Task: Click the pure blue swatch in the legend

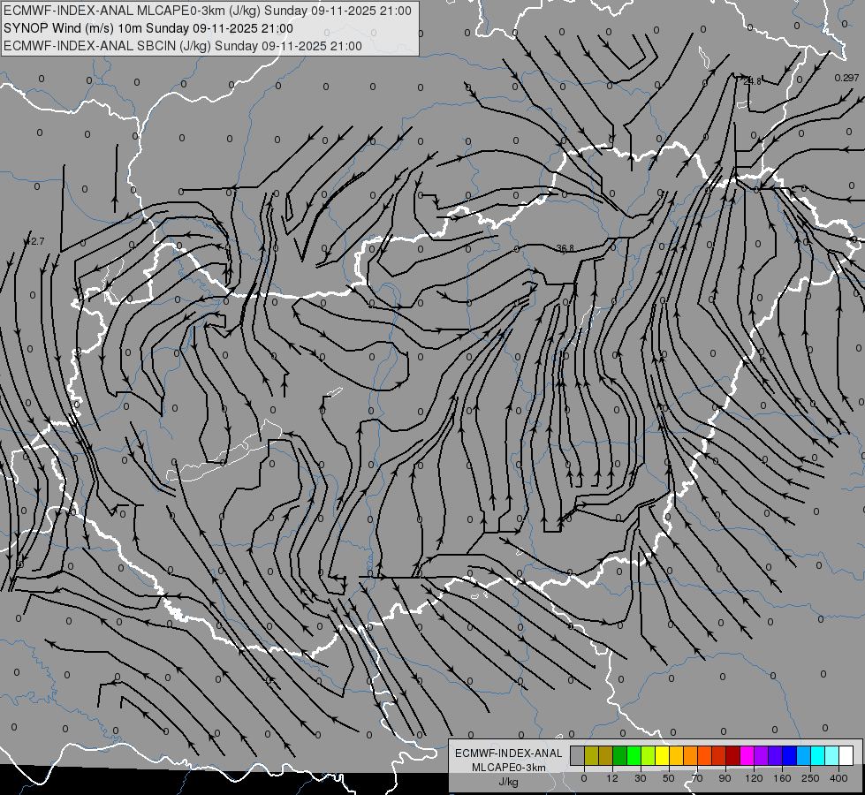Action: 789,755
